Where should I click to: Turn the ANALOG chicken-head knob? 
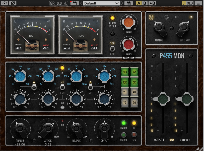click(x=159, y=28)
